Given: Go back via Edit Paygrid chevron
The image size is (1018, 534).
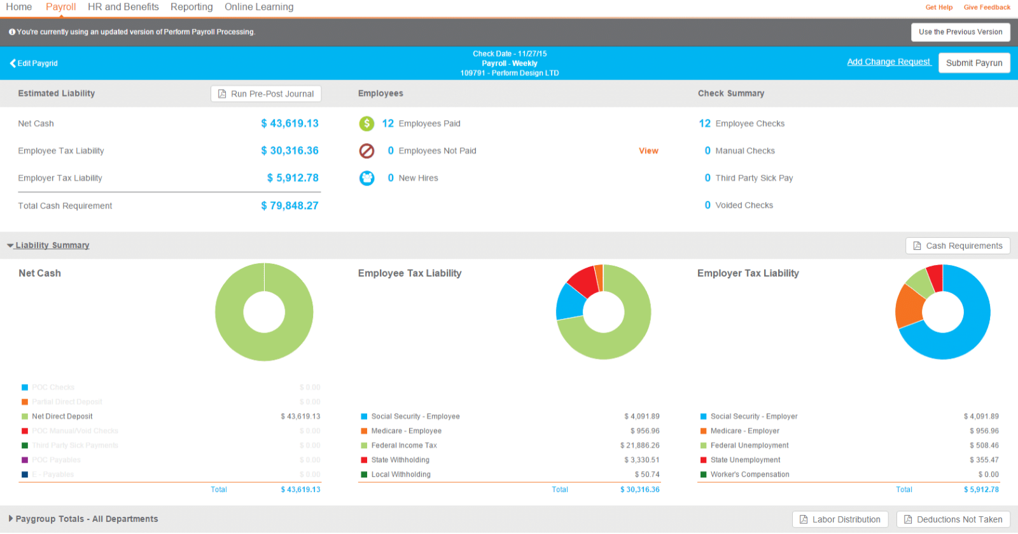Looking at the screenshot, I should tap(13, 63).
